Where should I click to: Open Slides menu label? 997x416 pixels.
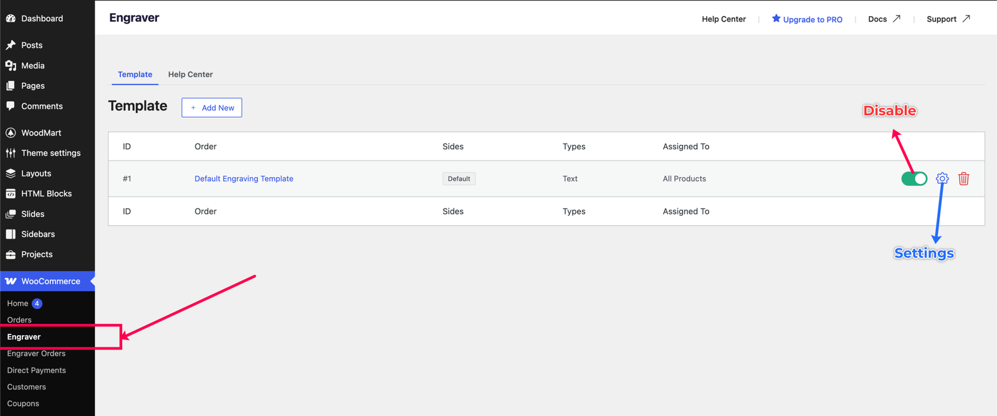point(33,214)
